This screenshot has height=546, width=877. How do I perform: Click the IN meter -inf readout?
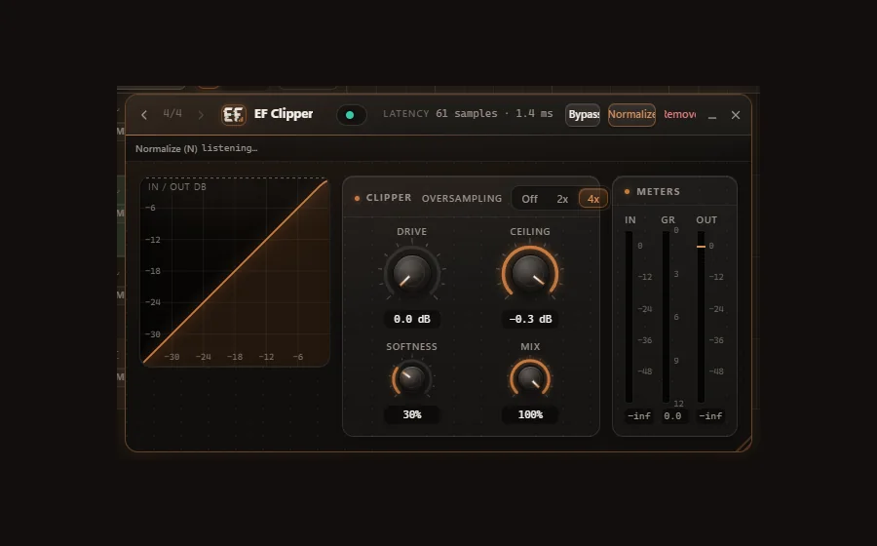click(638, 415)
